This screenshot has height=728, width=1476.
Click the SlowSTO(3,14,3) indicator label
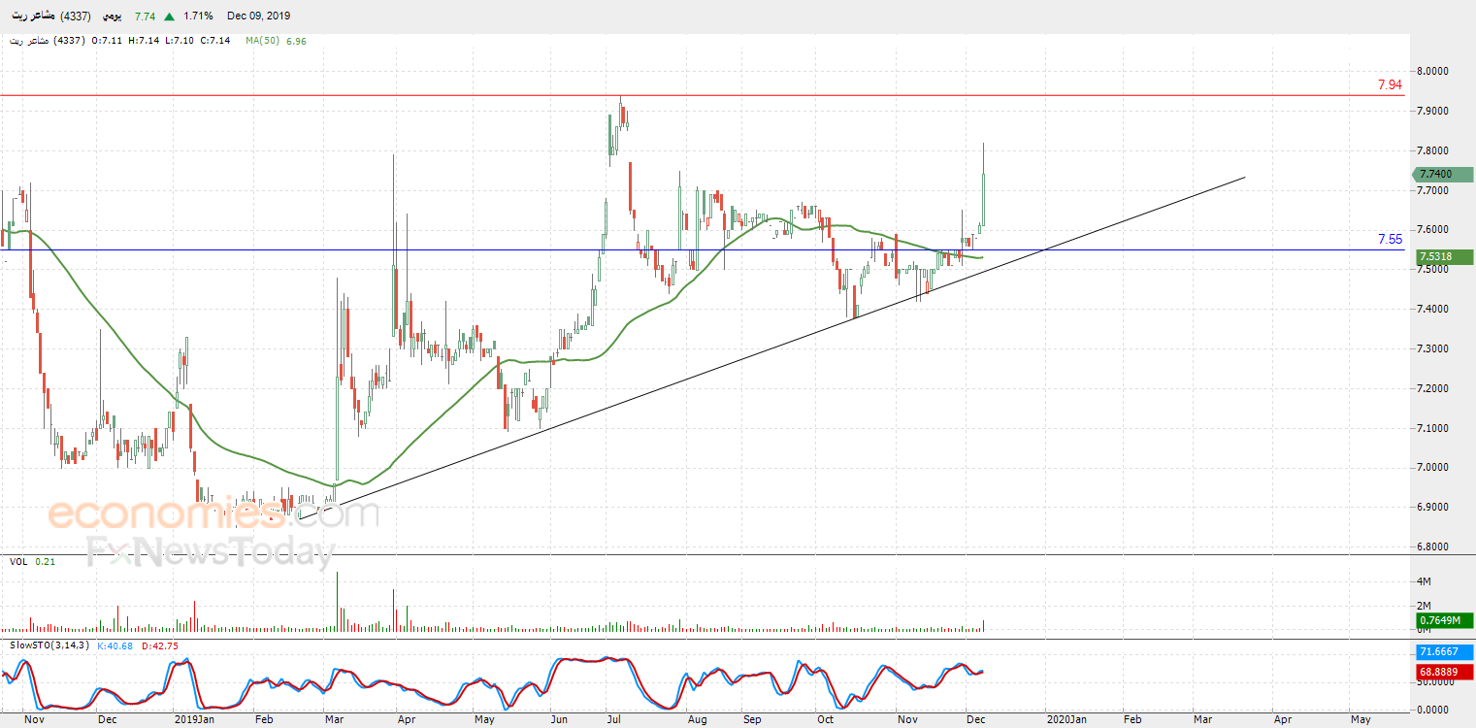[x=50, y=645]
